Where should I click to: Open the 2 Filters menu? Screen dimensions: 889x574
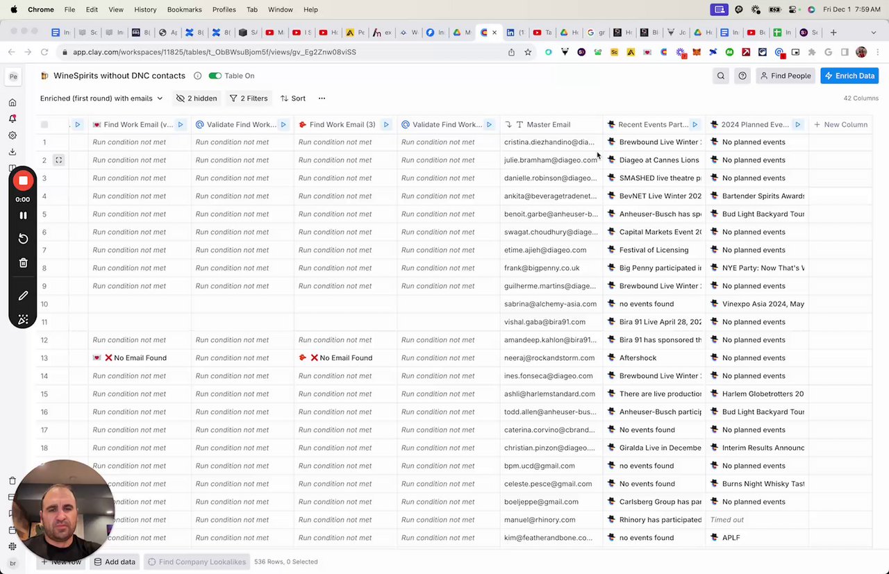pyautogui.click(x=249, y=99)
